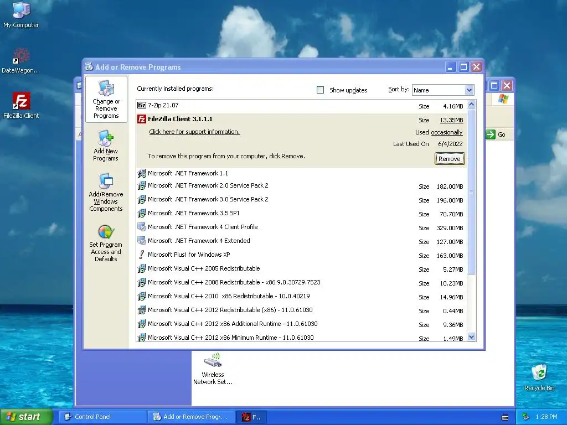Open the Start menu

coord(27,417)
